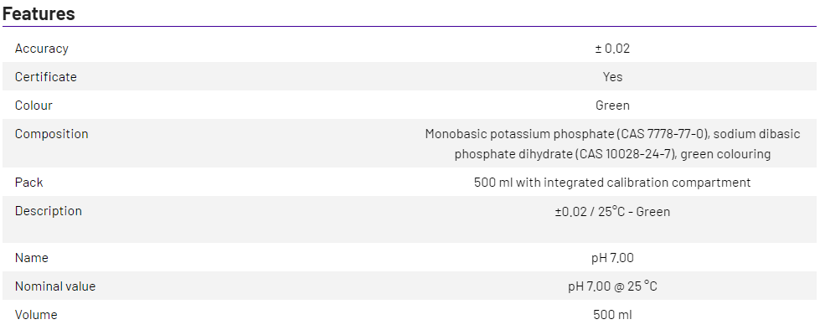Click the integrated calibration compartment pack value
Image resolution: width=820 pixels, height=335 pixels.
click(612, 183)
